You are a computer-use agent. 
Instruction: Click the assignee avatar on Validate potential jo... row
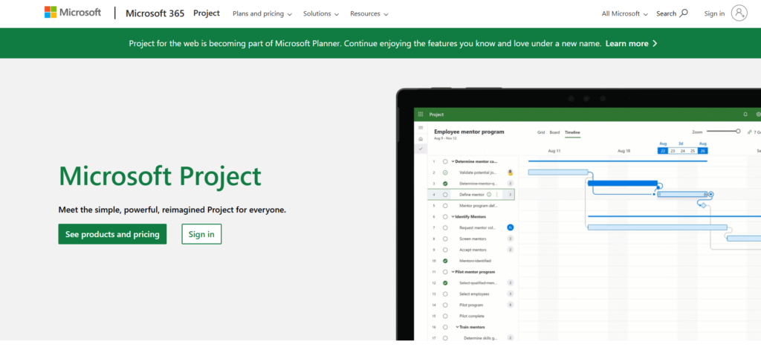pos(510,172)
